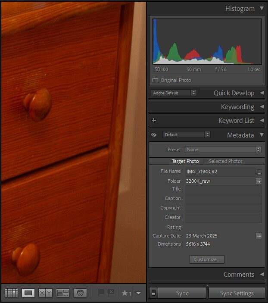Click the Sync Settings button
Viewport: 268px width, 303px height.
[x=237, y=293]
